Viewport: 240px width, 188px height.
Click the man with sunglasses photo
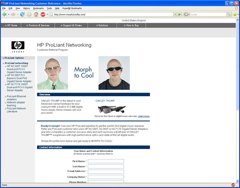pos(114,73)
